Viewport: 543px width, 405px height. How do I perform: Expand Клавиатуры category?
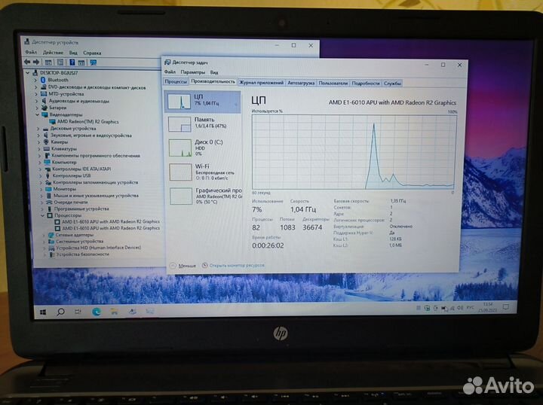39,149
